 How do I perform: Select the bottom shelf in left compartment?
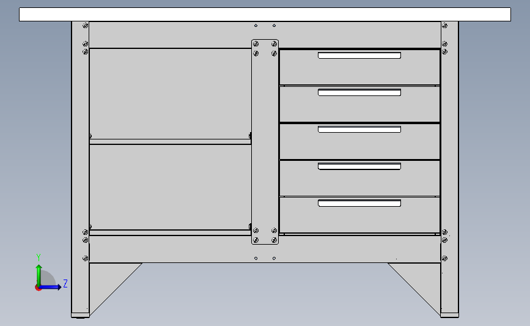[171, 232]
